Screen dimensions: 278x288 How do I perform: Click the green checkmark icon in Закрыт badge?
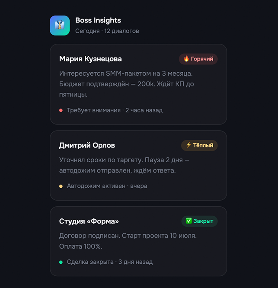click(189, 221)
